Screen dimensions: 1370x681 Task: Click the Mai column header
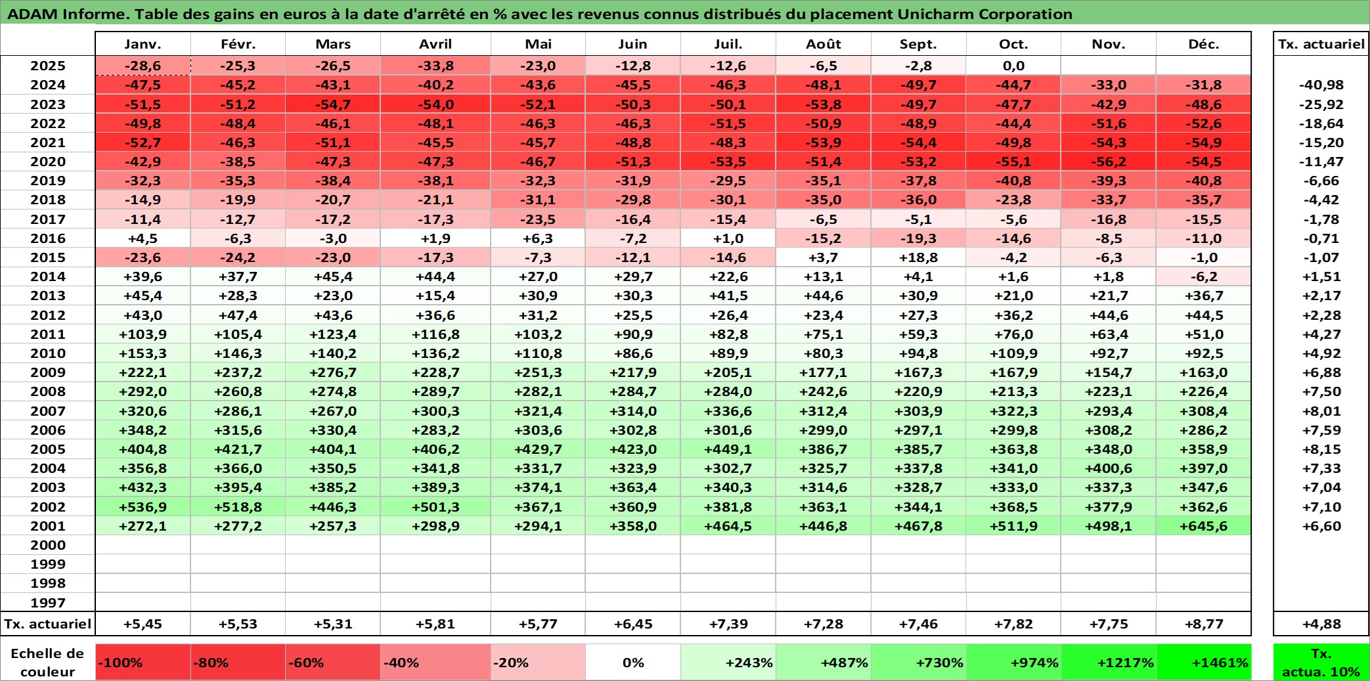pyautogui.click(x=538, y=44)
